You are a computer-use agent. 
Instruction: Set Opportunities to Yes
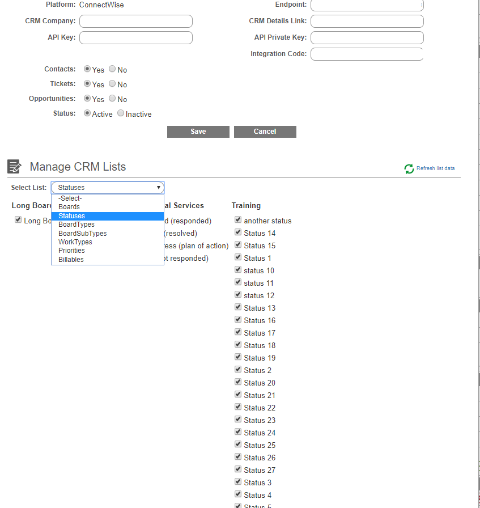point(87,98)
